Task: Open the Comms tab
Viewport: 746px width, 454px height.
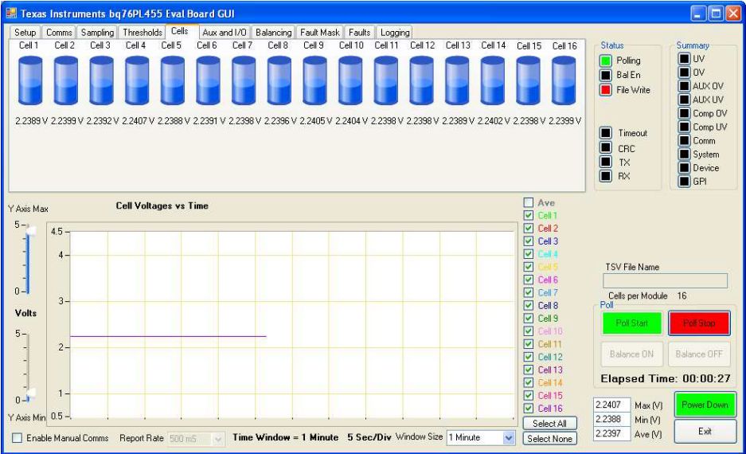Action: click(59, 33)
